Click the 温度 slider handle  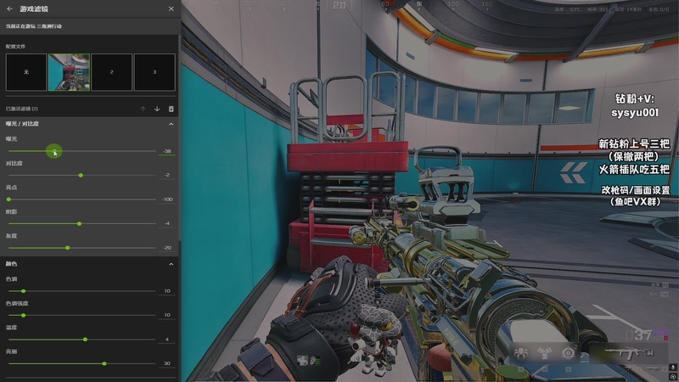86,340
